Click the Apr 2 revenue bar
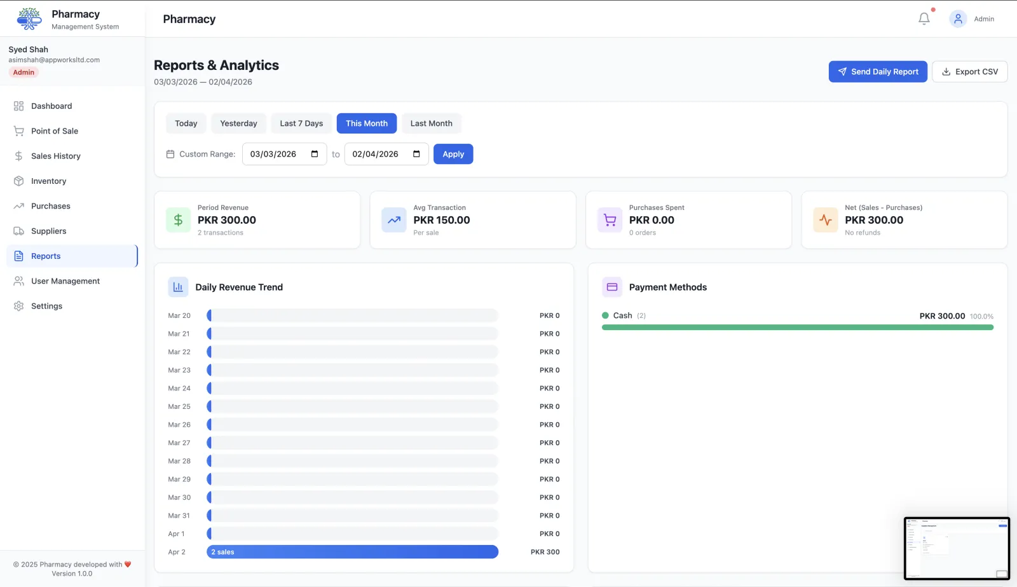Viewport: 1017px width, 587px height. pyautogui.click(x=353, y=552)
